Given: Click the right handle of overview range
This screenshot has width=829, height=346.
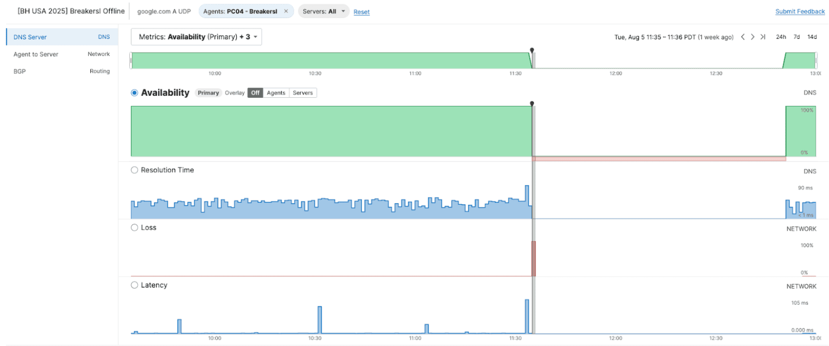Looking at the screenshot, I should point(816,61).
